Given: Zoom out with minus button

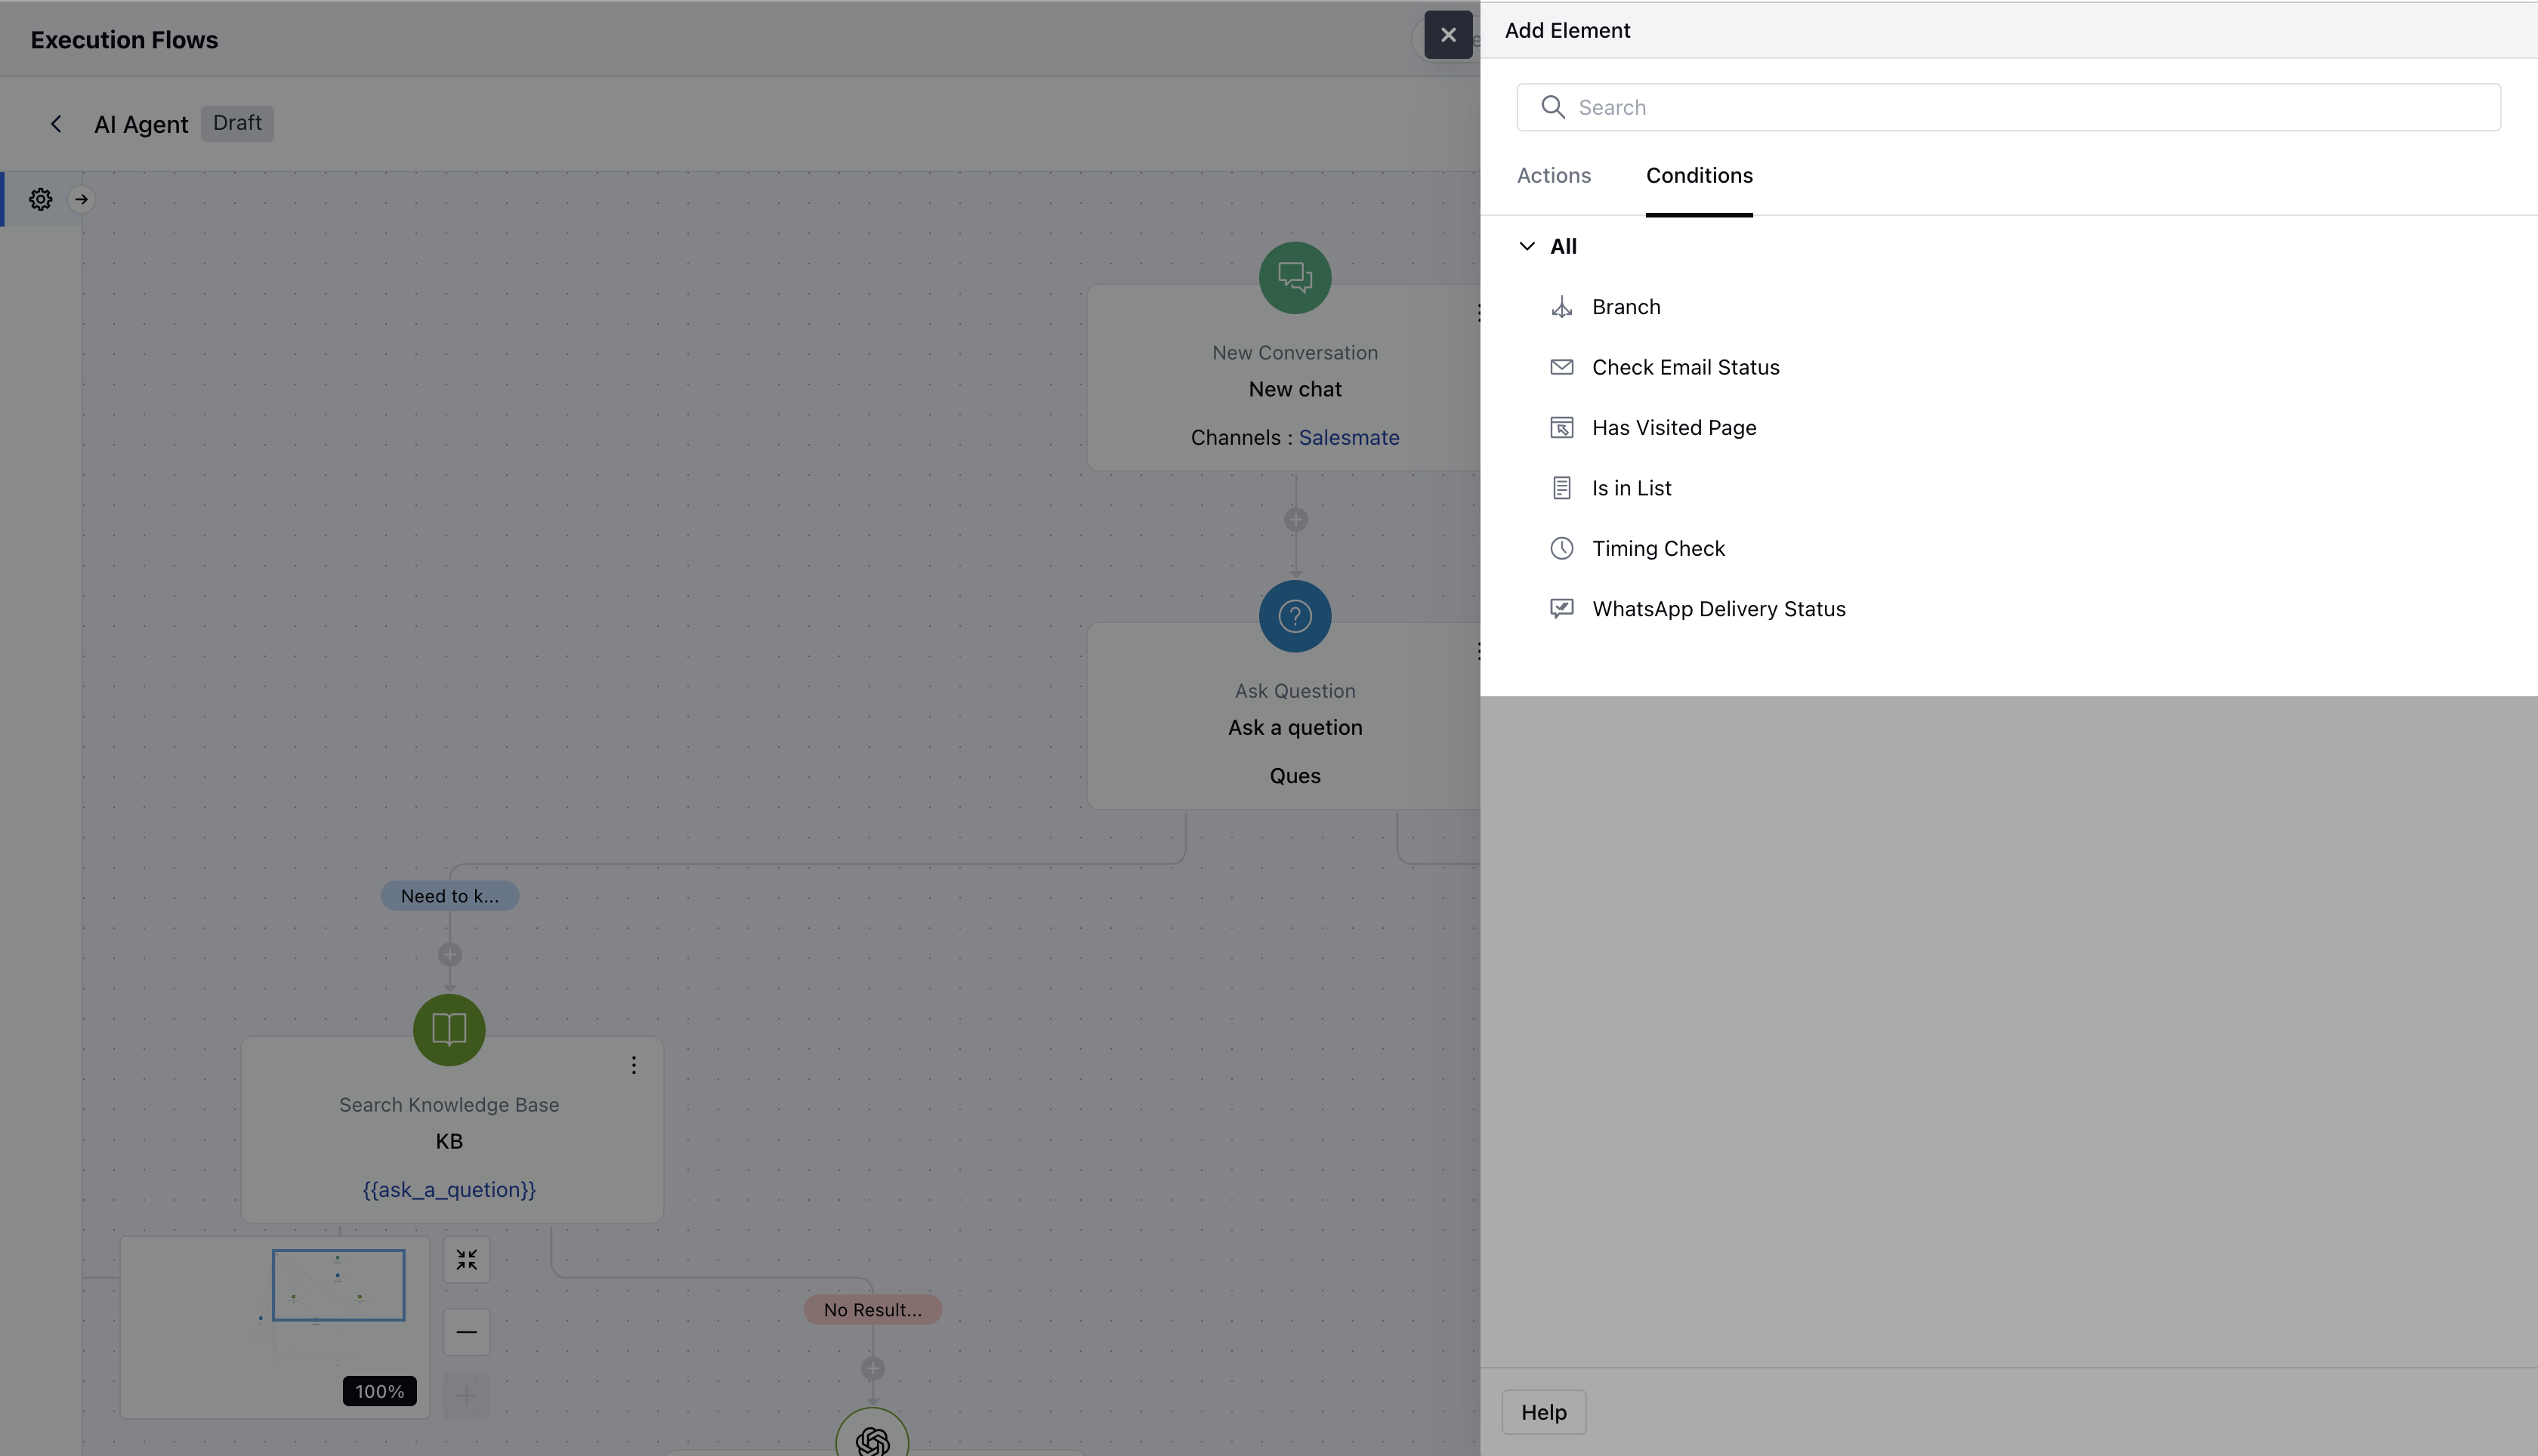Looking at the screenshot, I should click(x=466, y=1332).
